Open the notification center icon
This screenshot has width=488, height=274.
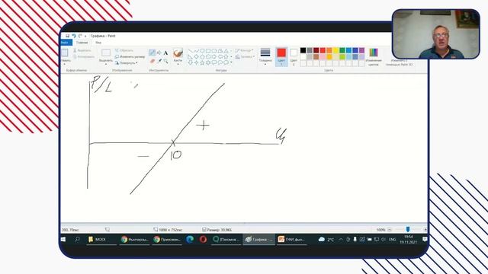pyautogui.click(x=425, y=239)
